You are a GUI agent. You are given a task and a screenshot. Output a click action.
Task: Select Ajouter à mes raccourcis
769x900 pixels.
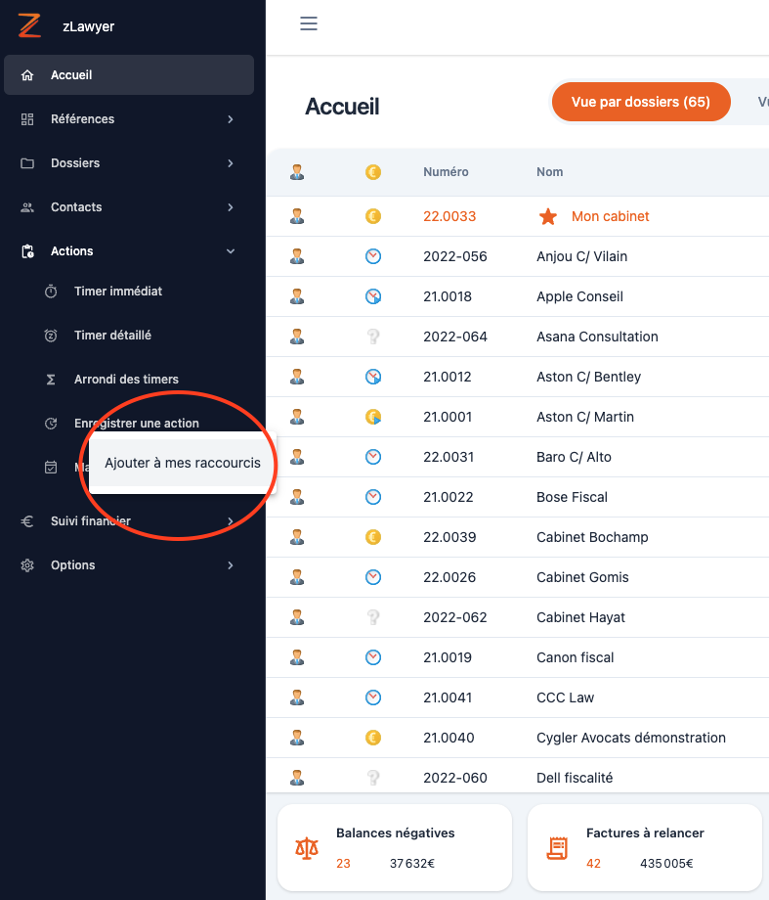coord(183,463)
